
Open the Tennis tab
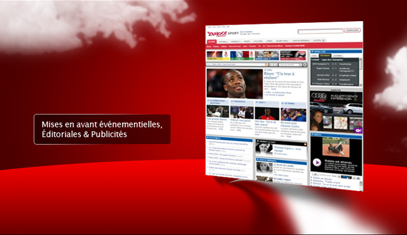pos(270,41)
